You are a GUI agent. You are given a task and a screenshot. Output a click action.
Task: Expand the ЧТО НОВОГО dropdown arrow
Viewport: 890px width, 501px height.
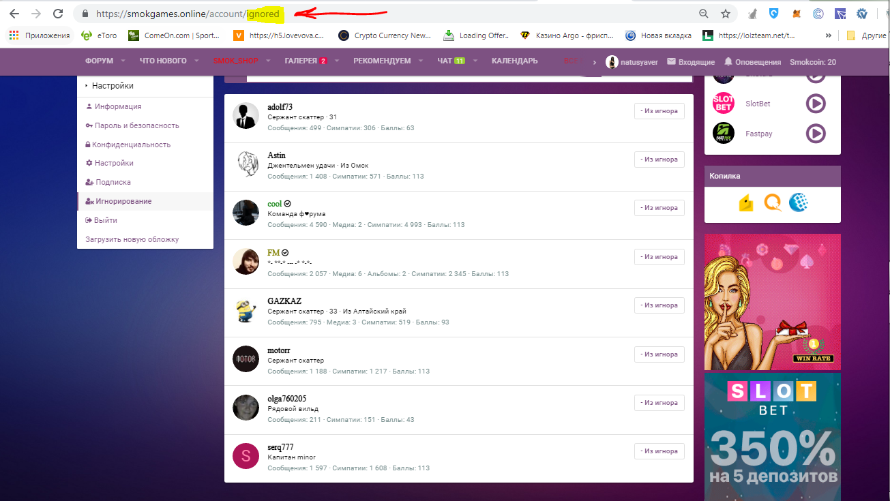[196, 61]
